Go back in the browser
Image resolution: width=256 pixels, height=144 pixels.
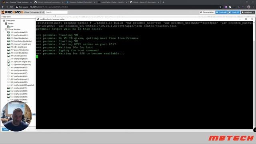(x=3, y=7)
